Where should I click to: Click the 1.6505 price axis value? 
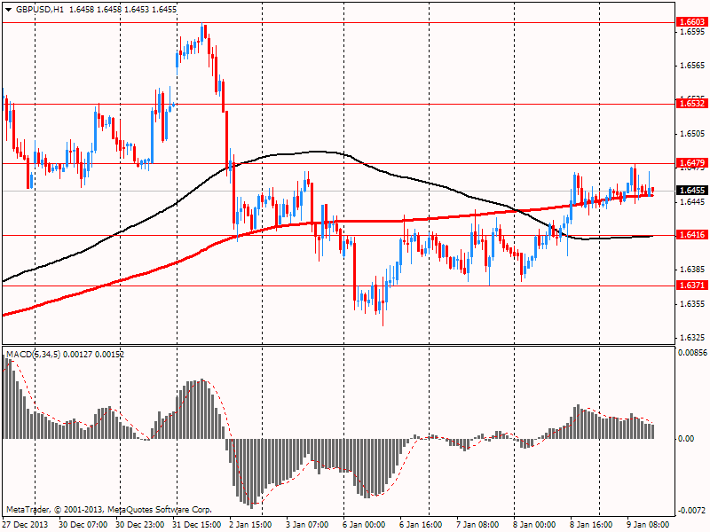pyautogui.click(x=693, y=134)
